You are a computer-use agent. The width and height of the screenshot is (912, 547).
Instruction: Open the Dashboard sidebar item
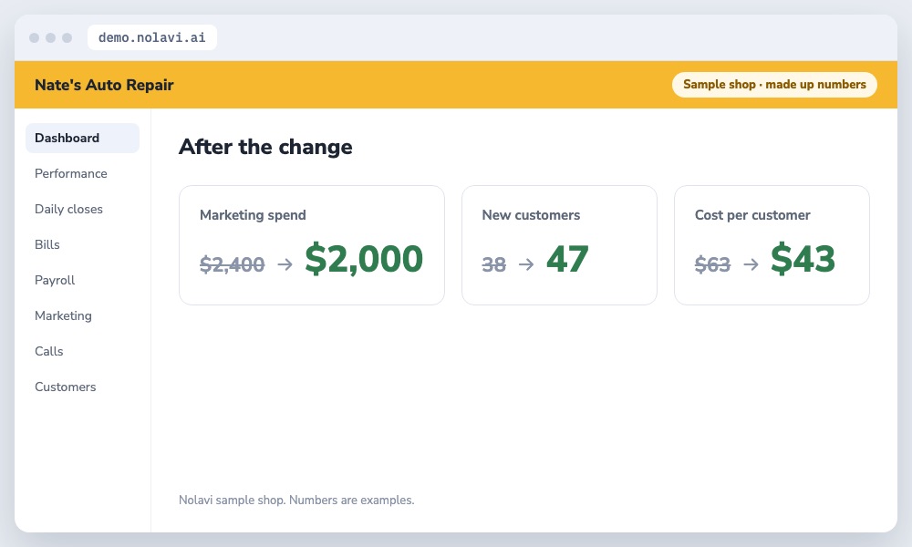pyautogui.click(x=83, y=138)
